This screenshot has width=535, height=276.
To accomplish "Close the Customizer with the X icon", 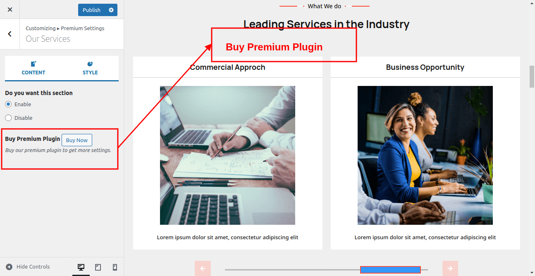I will coord(10,10).
